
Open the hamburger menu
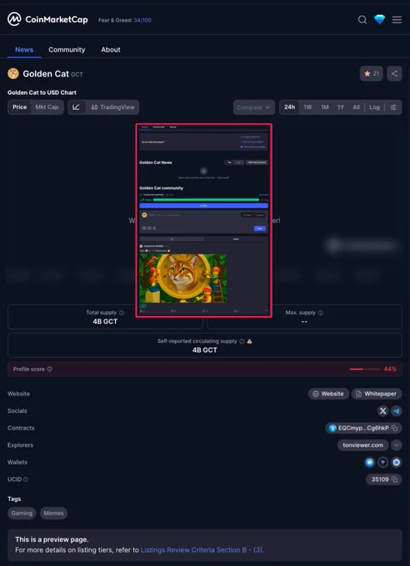tap(397, 19)
